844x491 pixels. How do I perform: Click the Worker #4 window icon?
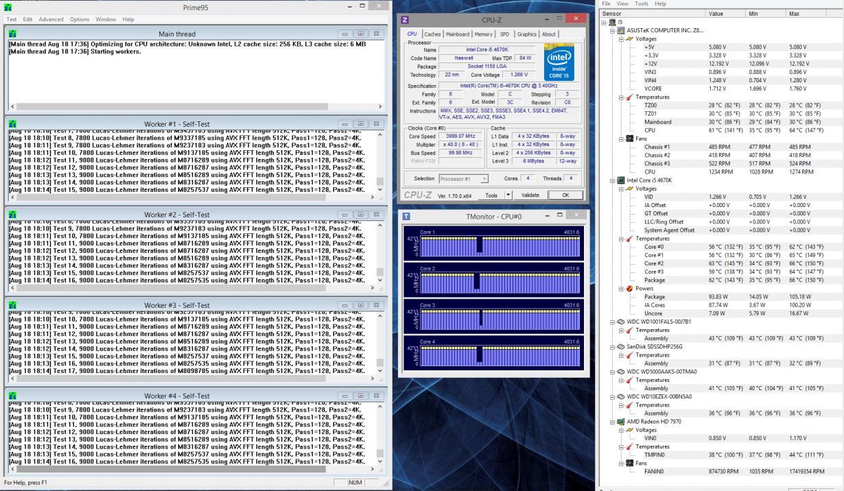click(x=12, y=396)
